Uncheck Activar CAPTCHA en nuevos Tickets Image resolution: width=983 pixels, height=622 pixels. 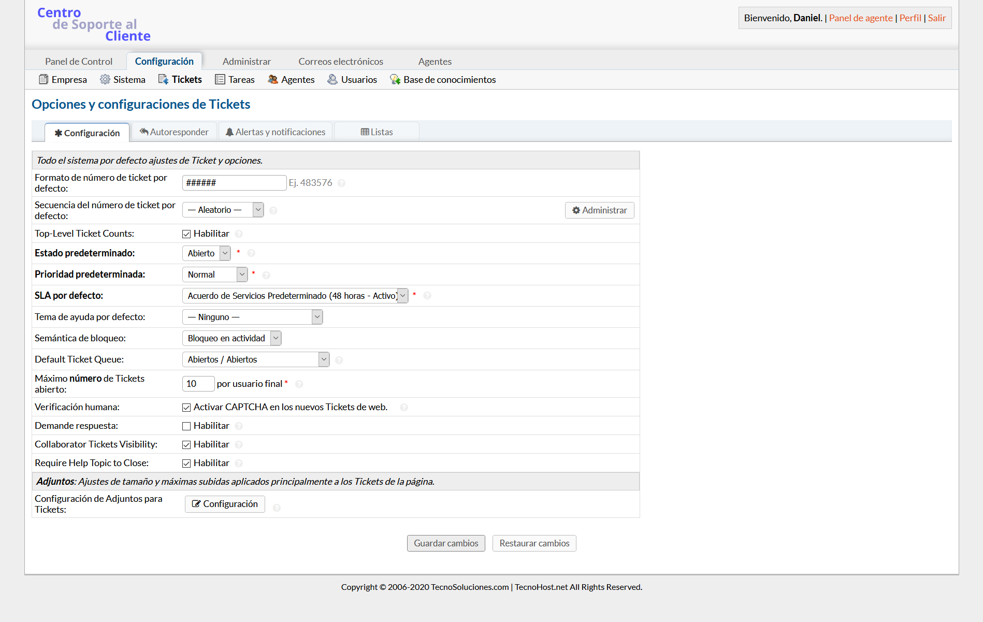[x=186, y=408]
